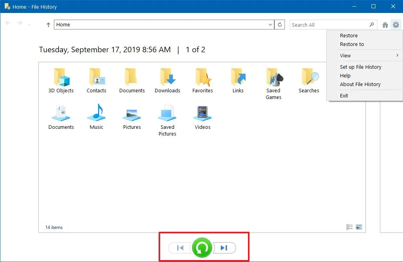Open the Saved Pictures folder
Screen dimensions: 403x262
pyautogui.click(x=167, y=114)
